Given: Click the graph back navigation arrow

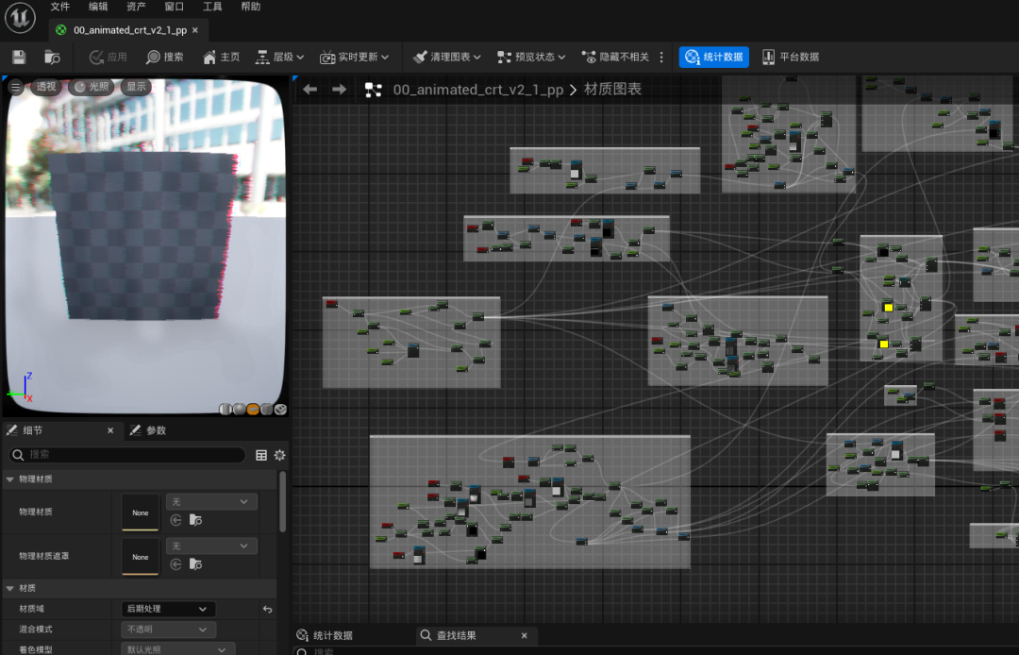Looking at the screenshot, I should click(x=310, y=89).
